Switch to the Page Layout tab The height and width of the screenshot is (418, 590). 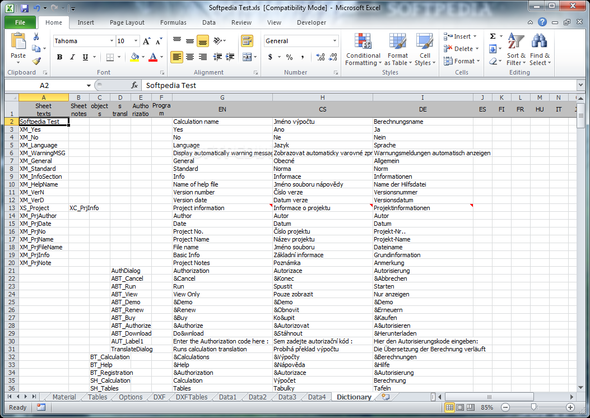[x=127, y=22]
